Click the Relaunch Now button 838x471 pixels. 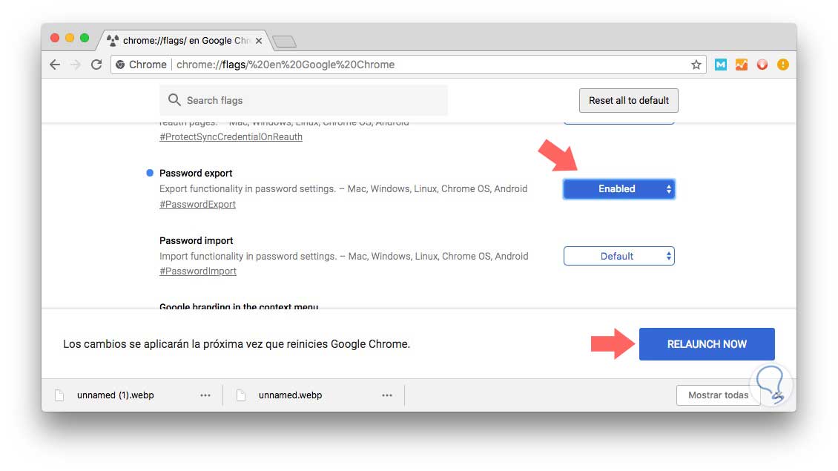pos(707,344)
